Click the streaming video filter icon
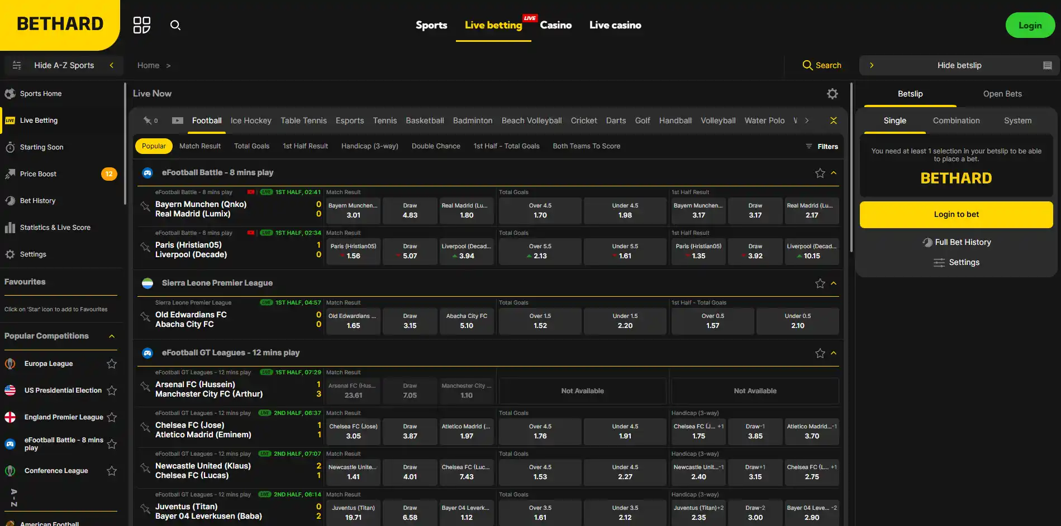Image resolution: width=1061 pixels, height=526 pixels. [178, 120]
